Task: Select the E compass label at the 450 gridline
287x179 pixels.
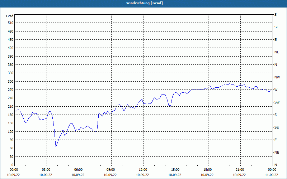Action: click(x=276, y=40)
